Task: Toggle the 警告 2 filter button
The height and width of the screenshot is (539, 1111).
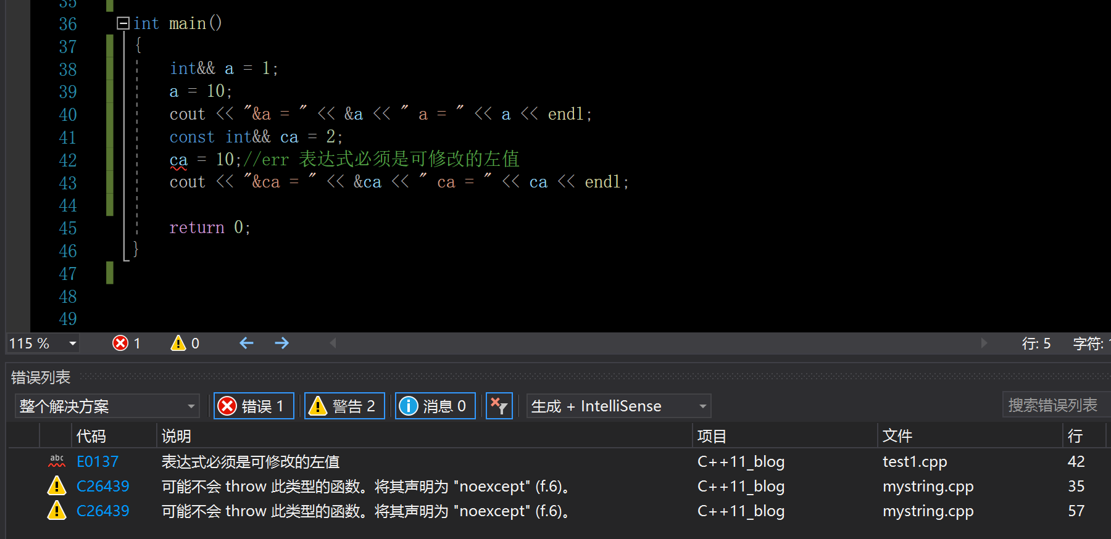Action: tap(344, 406)
